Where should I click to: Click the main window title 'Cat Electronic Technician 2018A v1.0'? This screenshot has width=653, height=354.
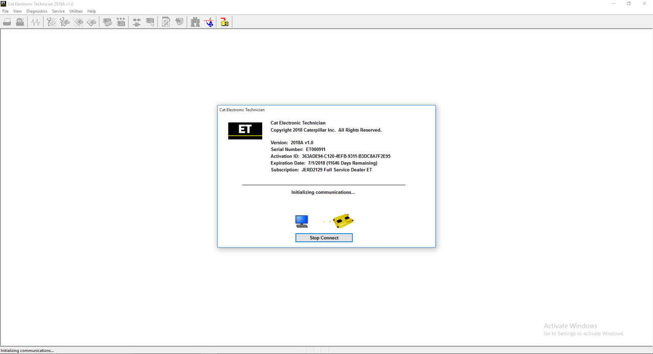tap(40, 4)
